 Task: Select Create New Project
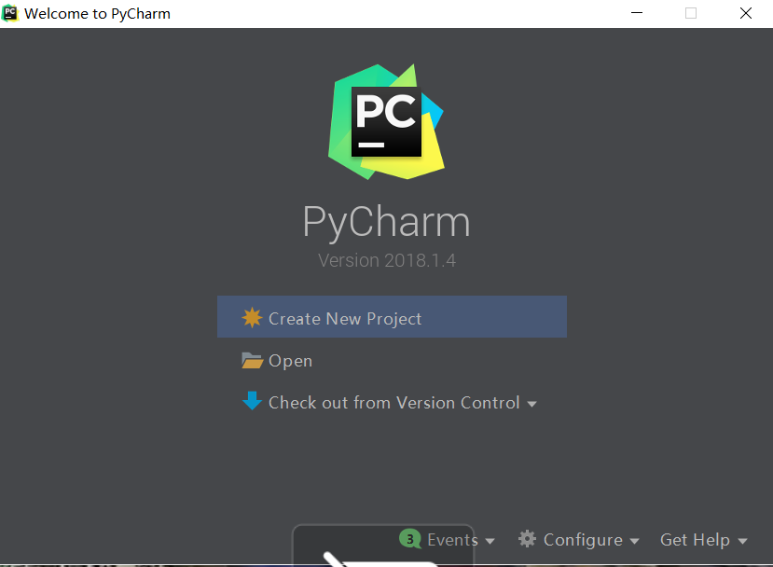392,316
